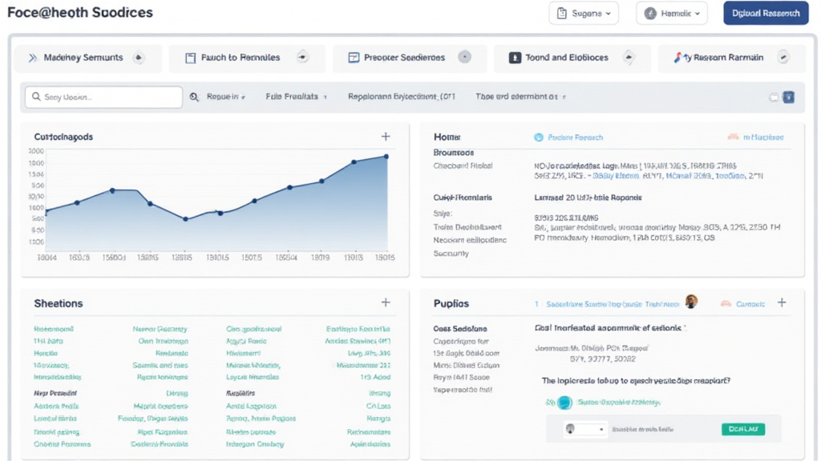This screenshot has height=461, width=821.
Task: Switch to the Fauch to Ramales tab
Action: tap(240, 58)
